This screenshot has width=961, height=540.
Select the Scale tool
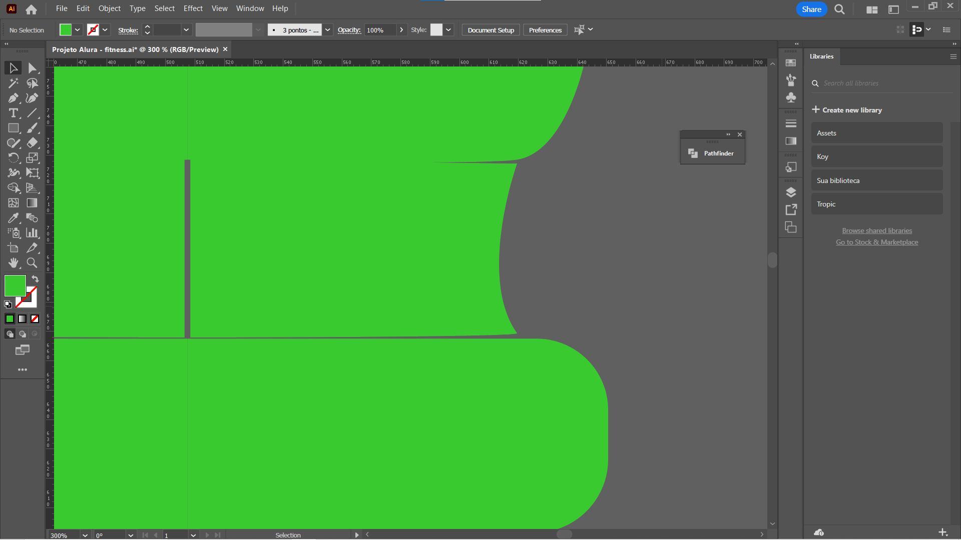(x=33, y=158)
